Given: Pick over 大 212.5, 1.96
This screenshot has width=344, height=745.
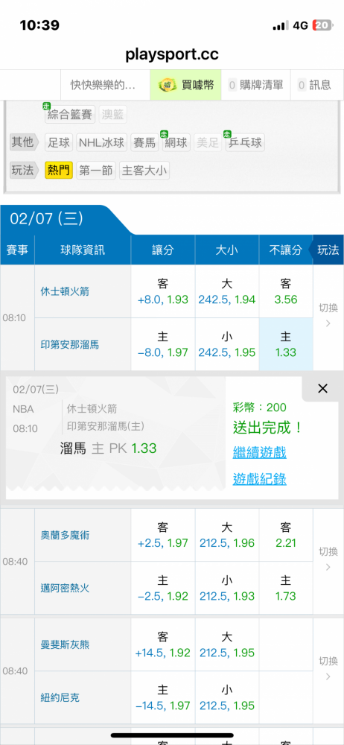Looking at the screenshot, I should pos(227,535).
